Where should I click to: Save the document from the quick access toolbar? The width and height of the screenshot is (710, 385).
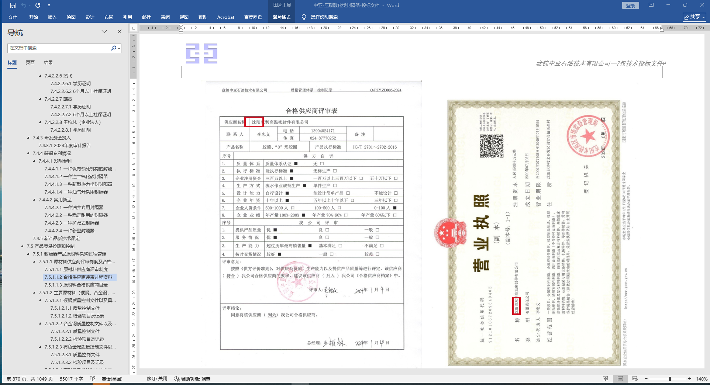(13, 6)
